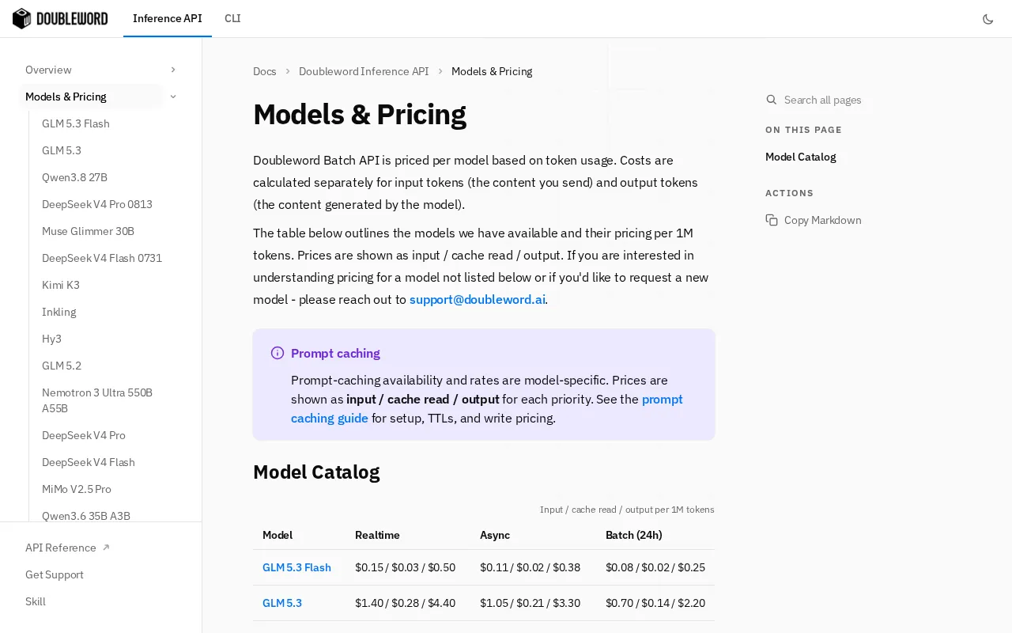Click Batch (24h) column header
The width and height of the screenshot is (1012, 633).
(x=634, y=535)
